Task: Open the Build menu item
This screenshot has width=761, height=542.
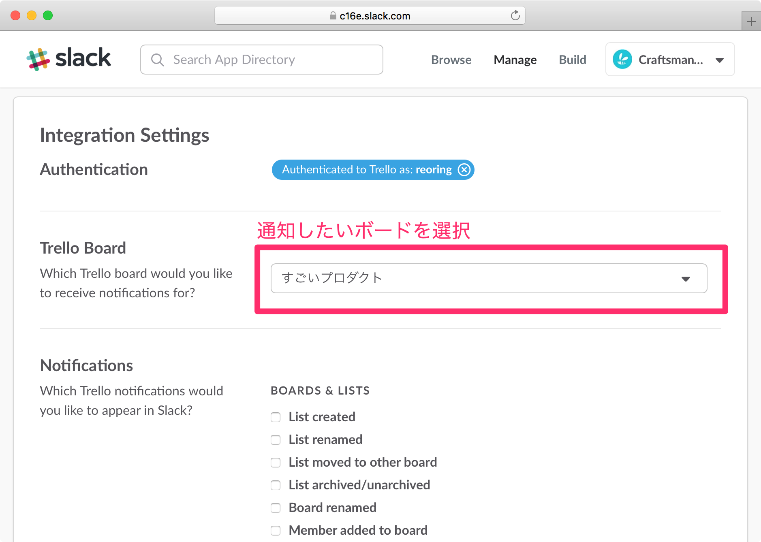Action: pyautogui.click(x=573, y=60)
